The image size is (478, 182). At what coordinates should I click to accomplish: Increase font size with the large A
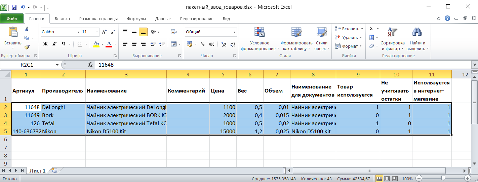tap(104, 32)
